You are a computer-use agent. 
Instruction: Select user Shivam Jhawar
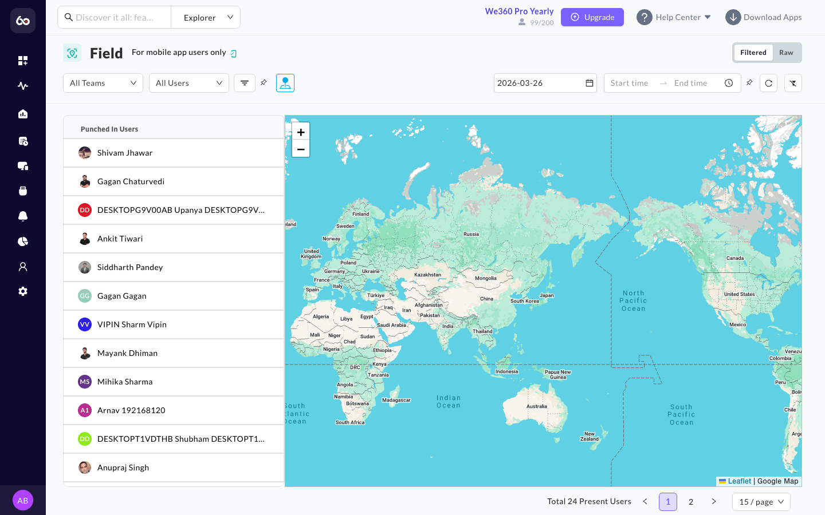pos(174,153)
